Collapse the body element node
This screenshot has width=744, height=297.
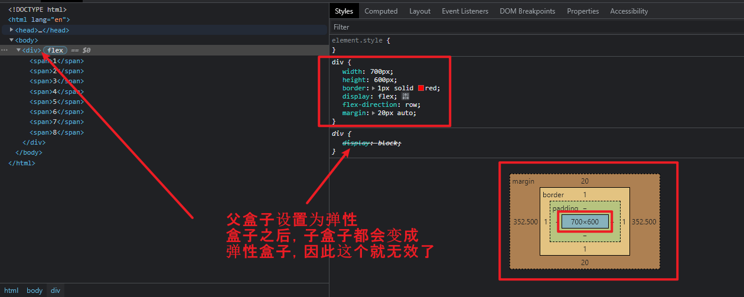coord(12,40)
